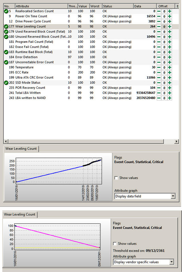Click horizontal scrollbar left arrow
The width and height of the screenshot is (182, 272).
(x=6, y=141)
